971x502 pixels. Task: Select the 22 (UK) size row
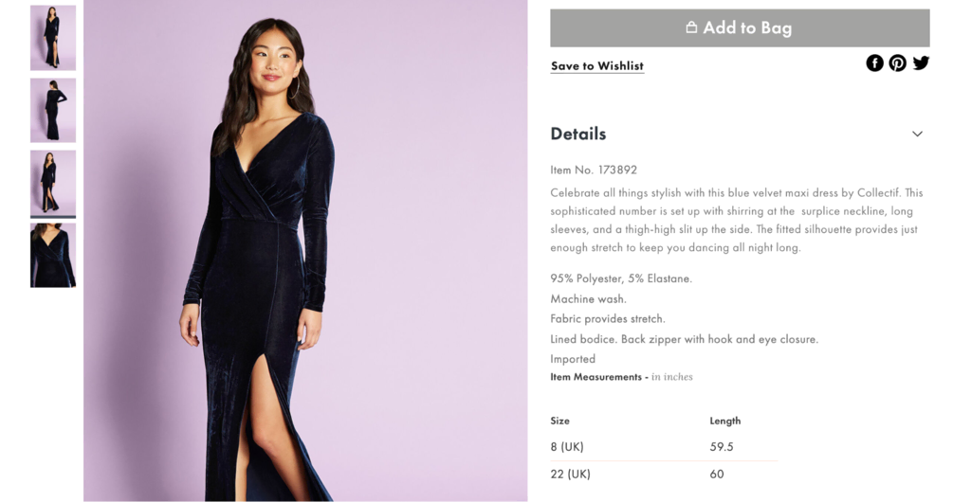pos(571,475)
